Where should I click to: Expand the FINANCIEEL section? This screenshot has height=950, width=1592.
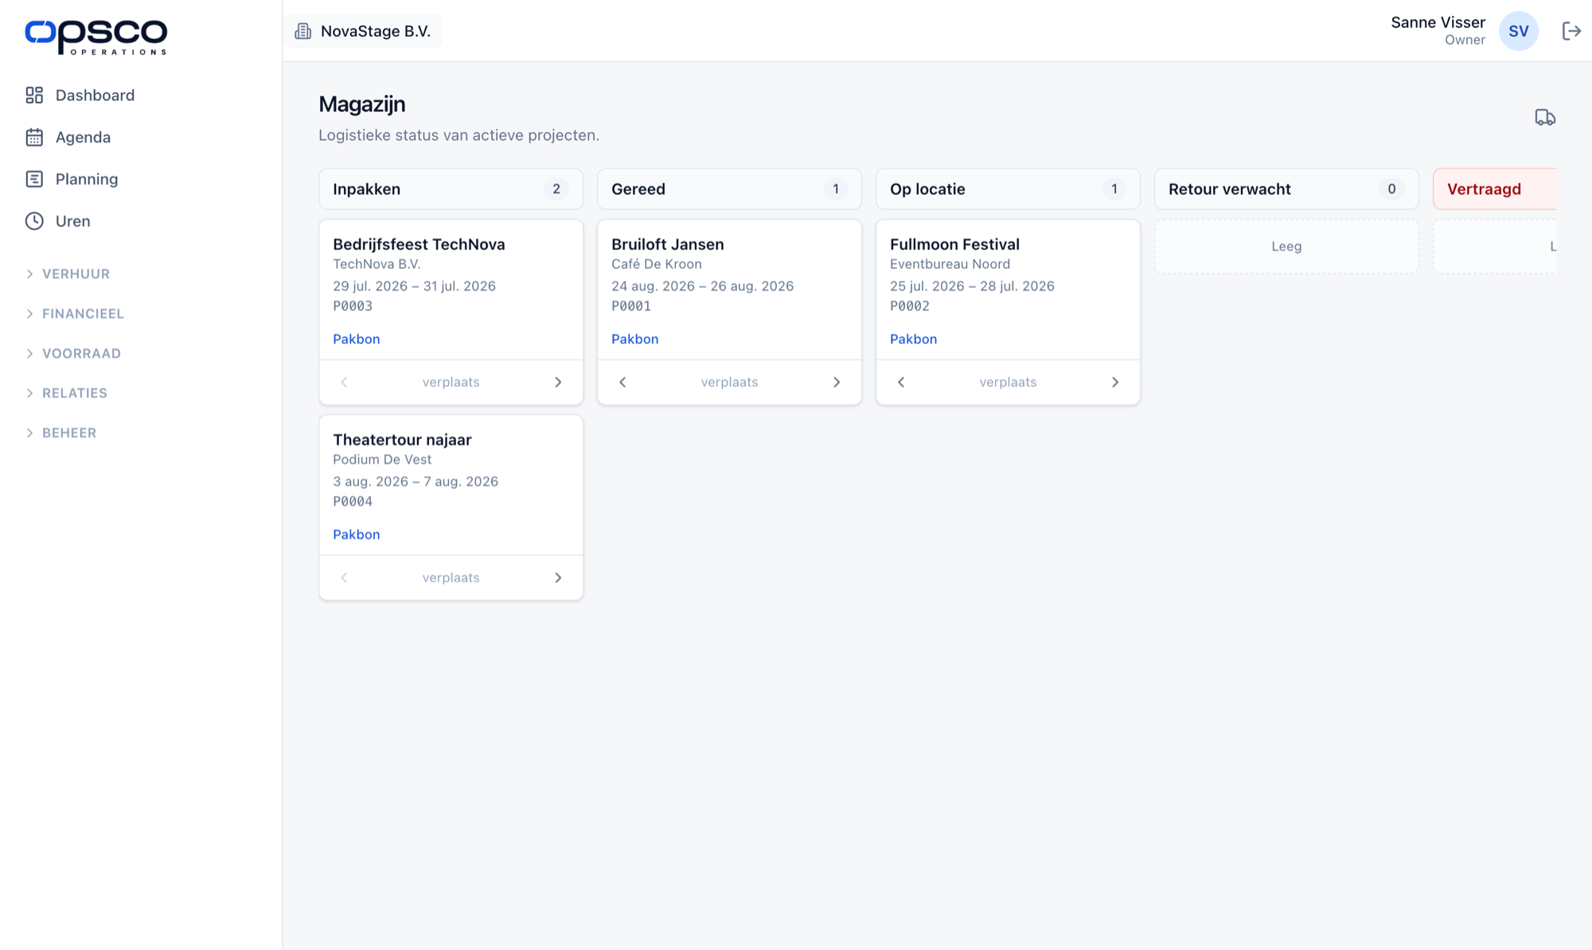[x=75, y=313]
